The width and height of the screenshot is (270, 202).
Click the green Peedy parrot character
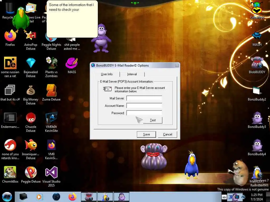21,19
